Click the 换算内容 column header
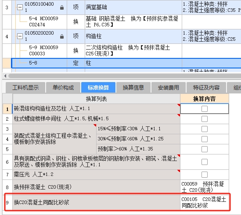This screenshot has height=215, width=241. click(205, 99)
